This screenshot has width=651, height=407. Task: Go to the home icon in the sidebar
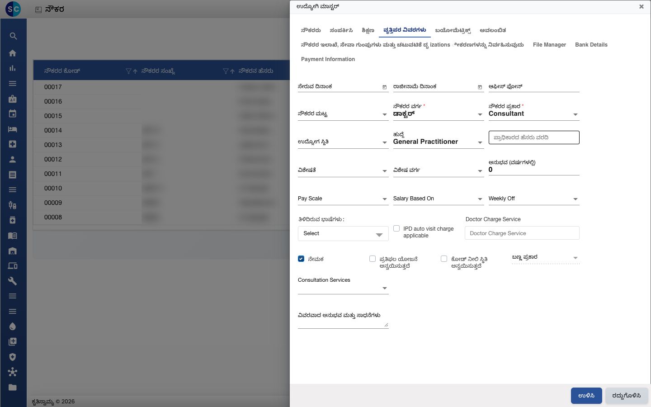click(13, 53)
